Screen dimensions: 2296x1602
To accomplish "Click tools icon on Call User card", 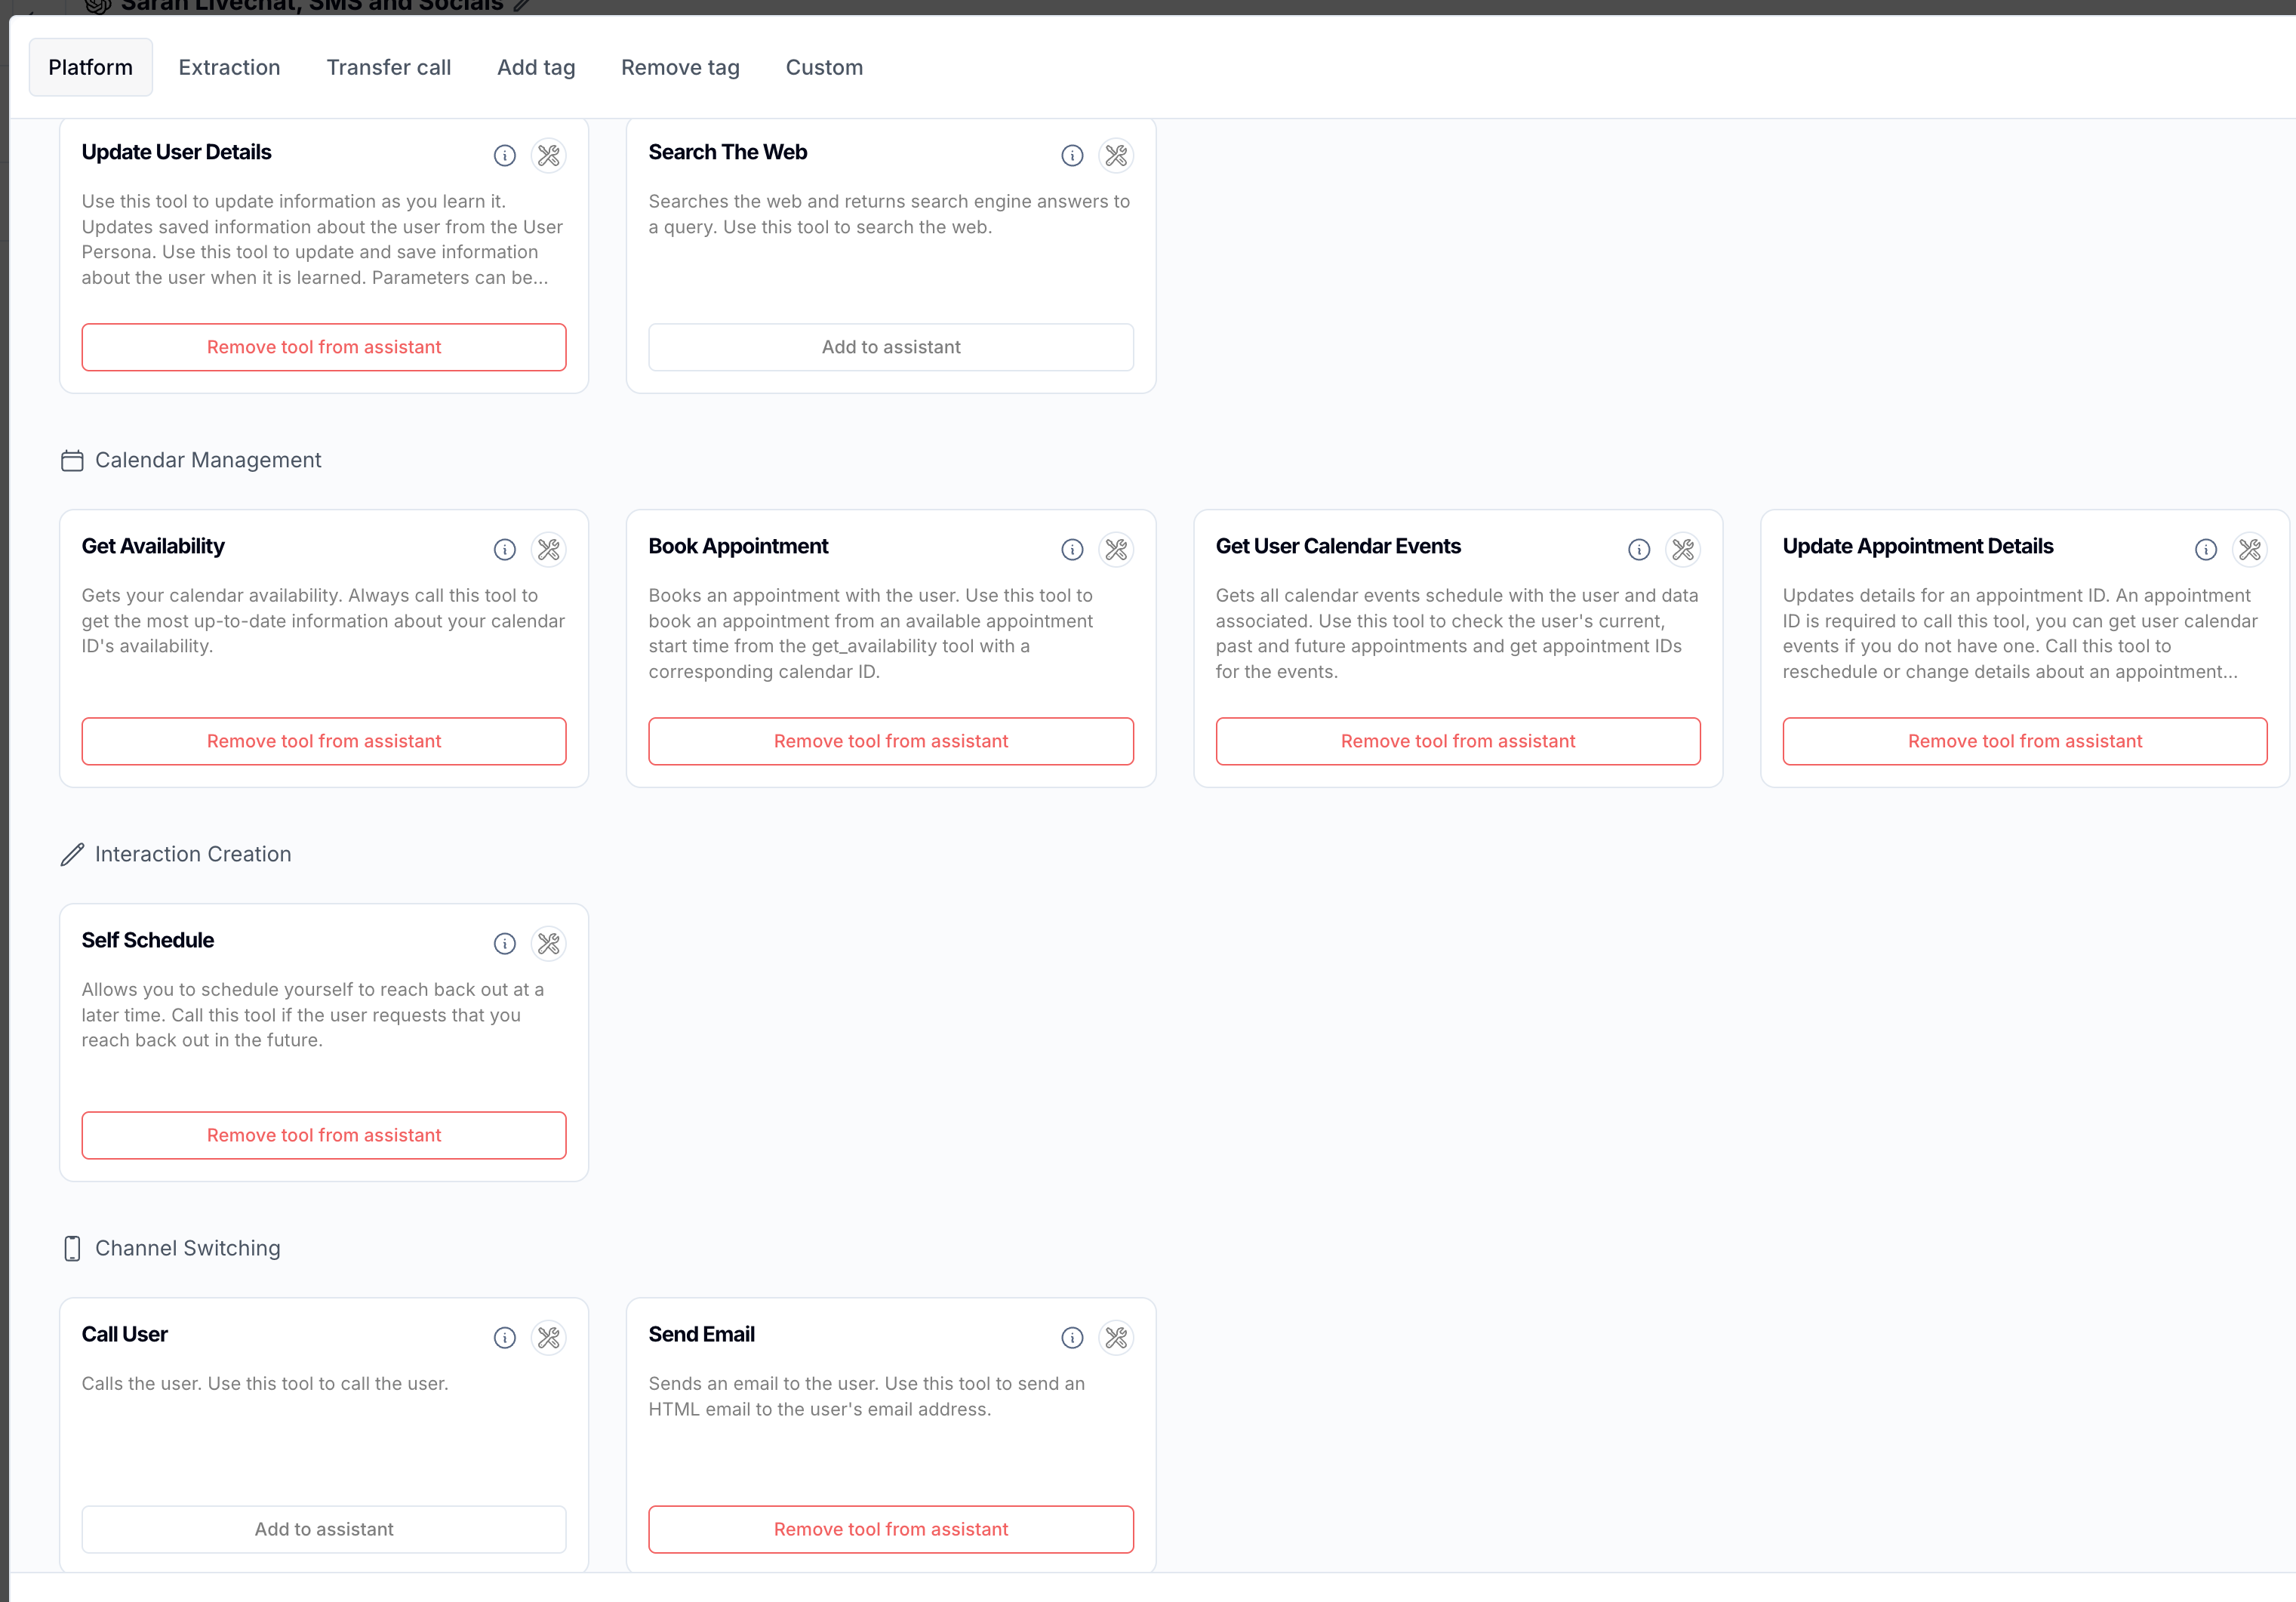I will point(548,1337).
